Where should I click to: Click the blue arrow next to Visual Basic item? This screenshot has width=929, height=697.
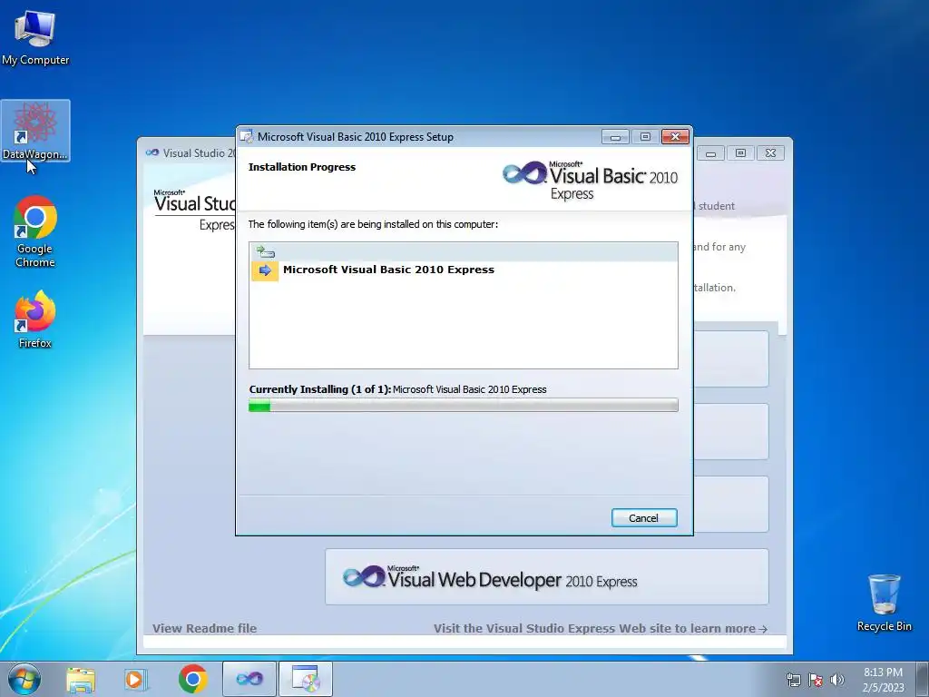click(265, 270)
